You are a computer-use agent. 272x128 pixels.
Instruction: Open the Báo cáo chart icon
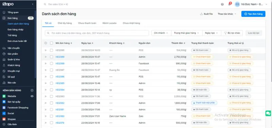pos(4,83)
